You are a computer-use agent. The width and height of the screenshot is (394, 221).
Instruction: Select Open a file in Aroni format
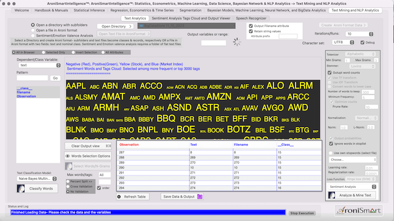coord(33,30)
